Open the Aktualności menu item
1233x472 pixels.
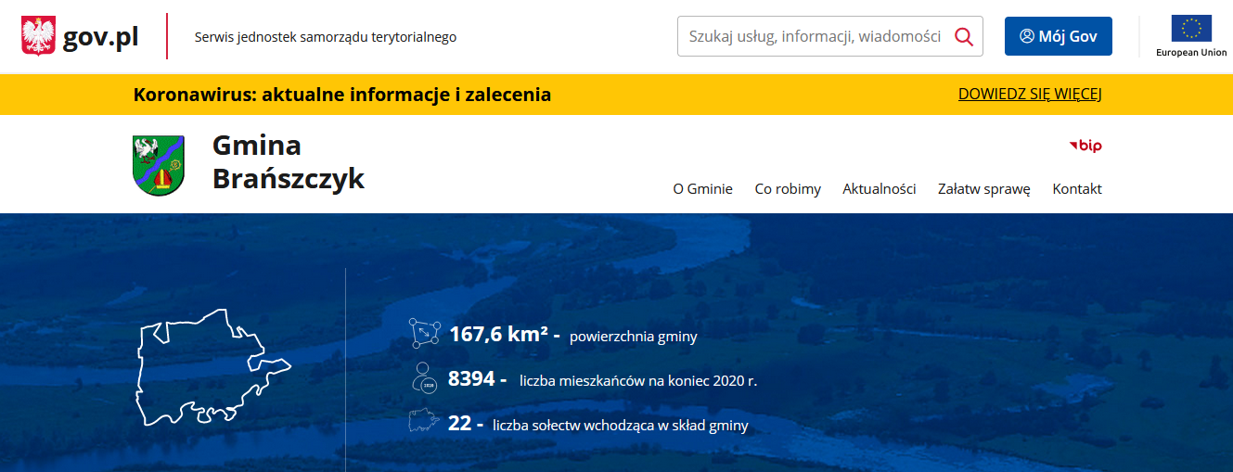point(880,189)
